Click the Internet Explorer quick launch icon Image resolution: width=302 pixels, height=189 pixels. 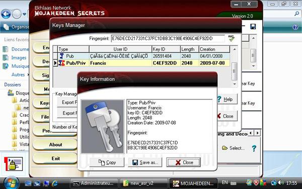(54, 183)
